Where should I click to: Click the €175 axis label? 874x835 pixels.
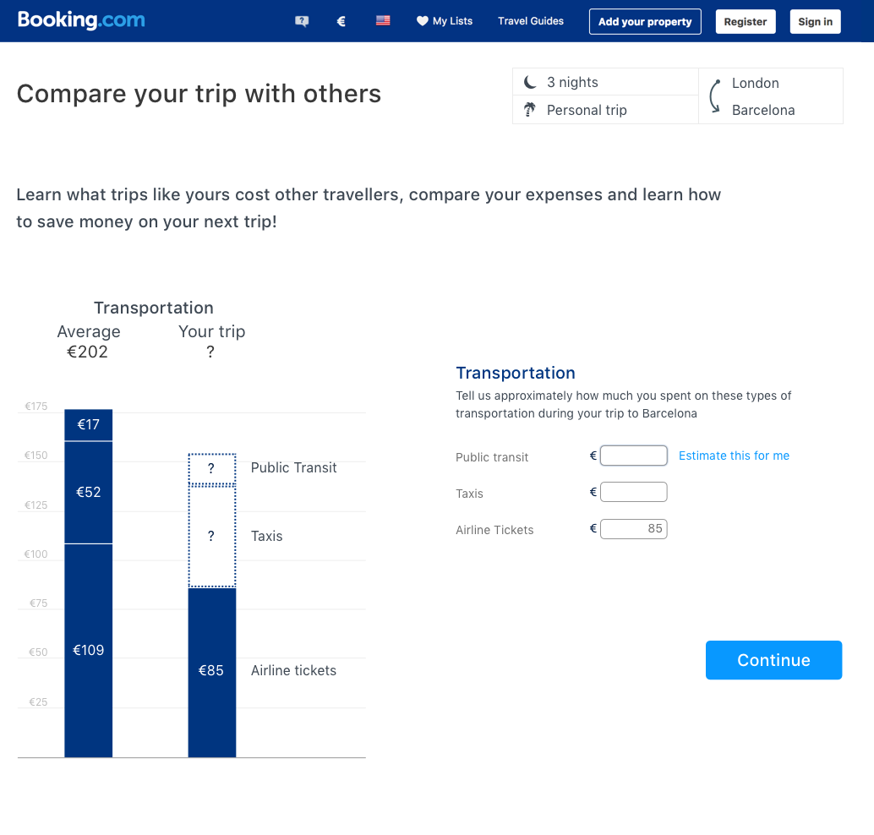pyautogui.click(x=36, y=407)
